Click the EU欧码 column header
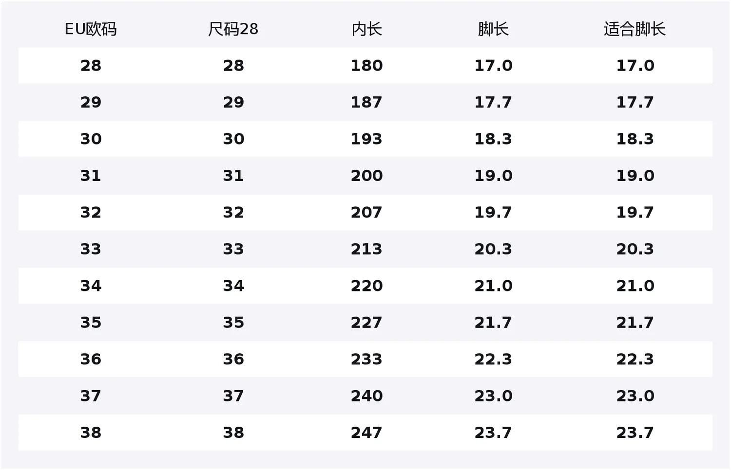Image resolution: width=731 pixels, height=470 pixels. [x=91, y=29]
